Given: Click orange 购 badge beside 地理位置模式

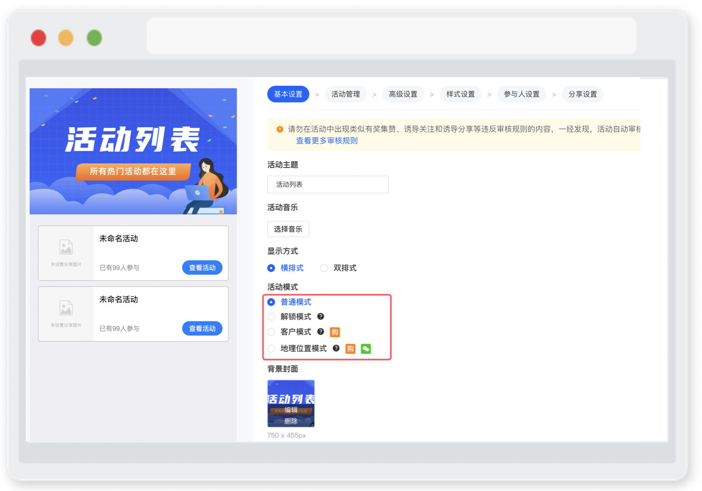Looking at the screenshot, I should 350,349.
